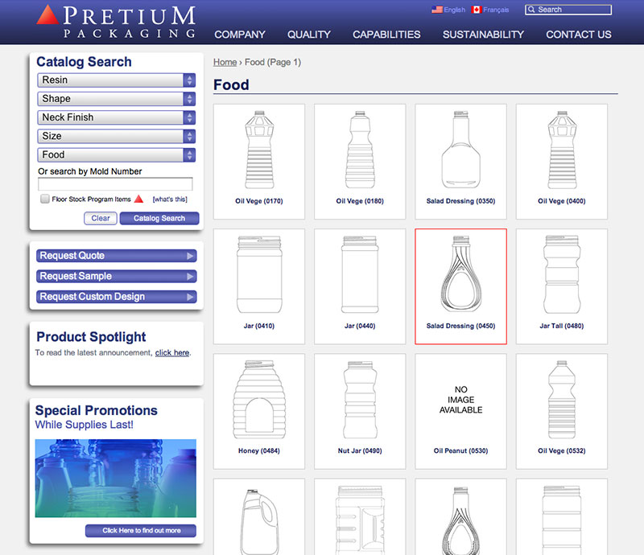
Task: Switch language to Français
Action: [x=496, y=10]
